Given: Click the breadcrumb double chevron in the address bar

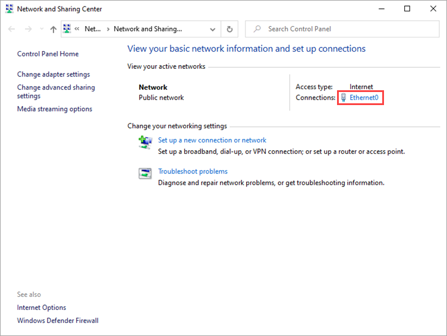Looking at the screenshot, I should point(77,28).
